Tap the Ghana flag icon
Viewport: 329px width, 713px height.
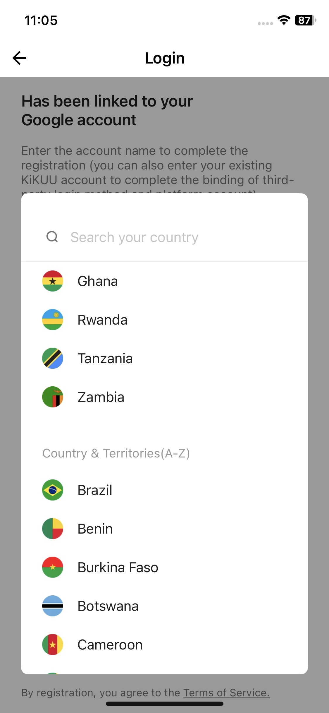pyautogui.click(x=53, y=281)
